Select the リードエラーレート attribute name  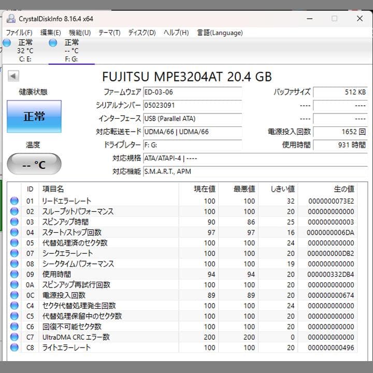67,201
